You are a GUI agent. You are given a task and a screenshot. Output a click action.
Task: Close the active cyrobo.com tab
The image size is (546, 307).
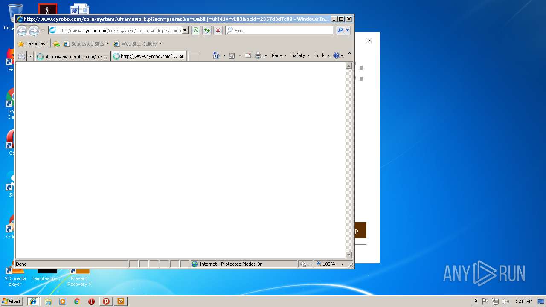point(182,56)
